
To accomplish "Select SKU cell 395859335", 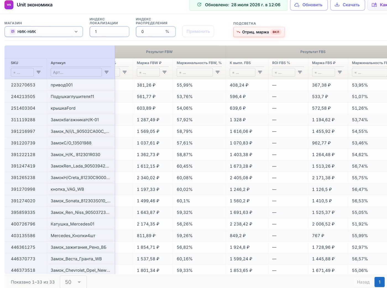I will click(x=23, y=213).
